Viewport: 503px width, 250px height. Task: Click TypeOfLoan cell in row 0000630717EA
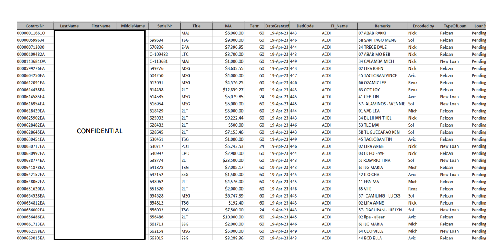pos(455,146)
